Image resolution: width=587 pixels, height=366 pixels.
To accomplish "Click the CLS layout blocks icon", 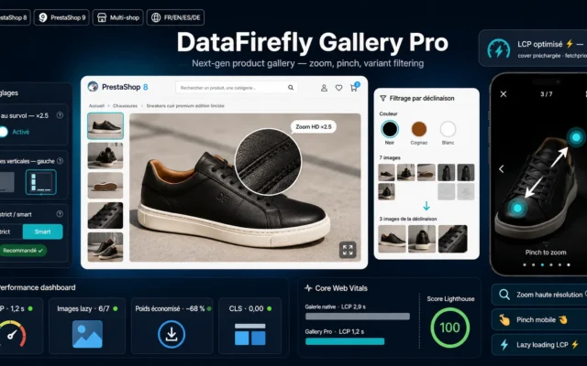I will [x=250, y=334].
